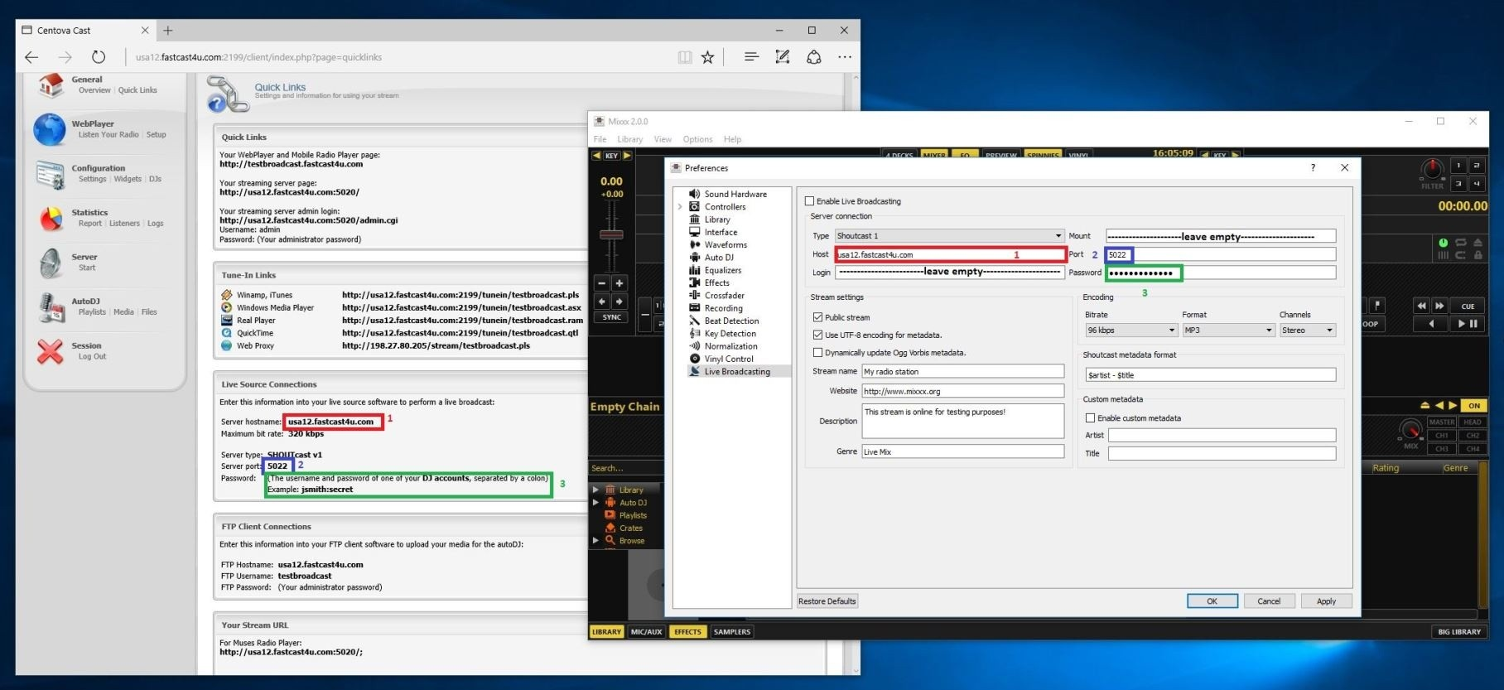
Task: Open Mixxx Library menu
Action: (629, 139)
